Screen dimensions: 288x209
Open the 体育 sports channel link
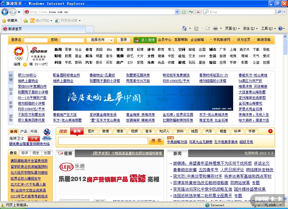pos(89,50)
